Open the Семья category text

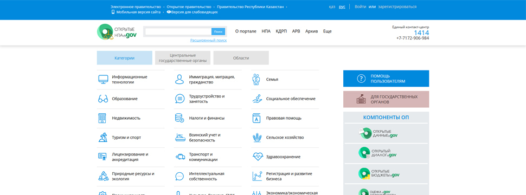click(272, 80)
